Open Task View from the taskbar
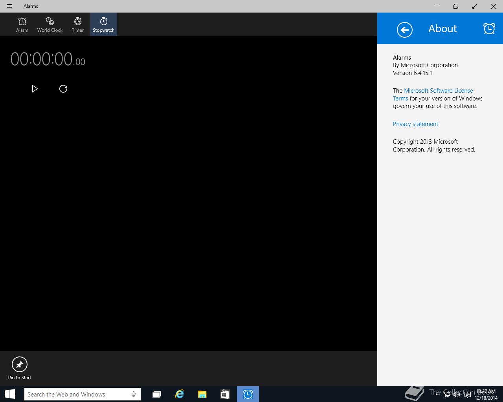503x402 pixels. [x=157, y=394]
